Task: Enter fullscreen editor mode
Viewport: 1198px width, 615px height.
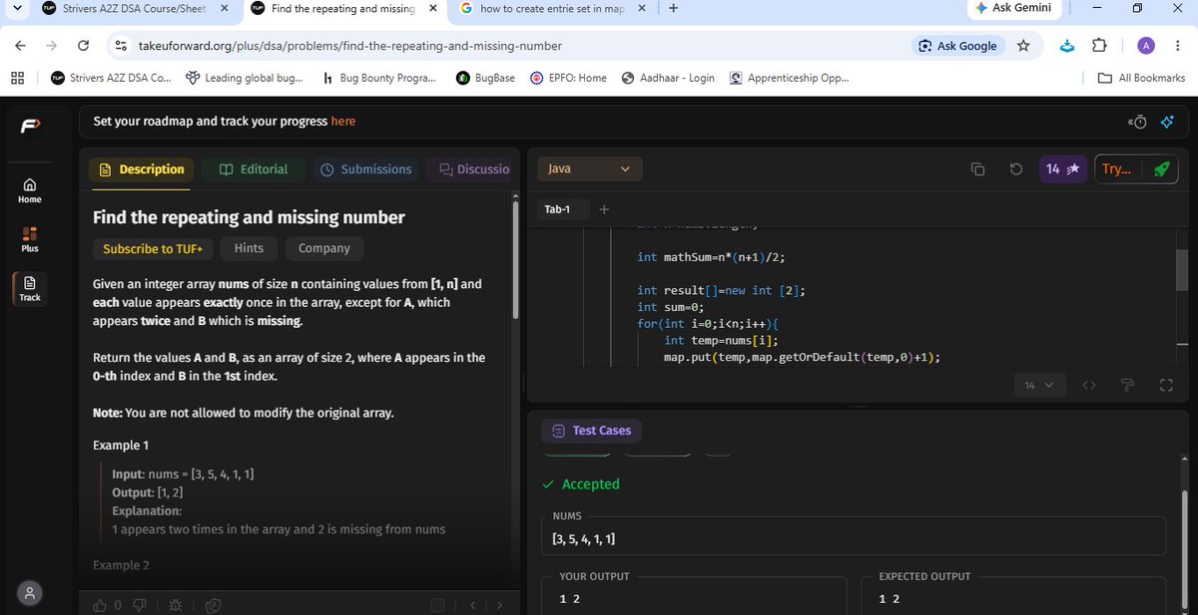Action: coord(1165,386)
